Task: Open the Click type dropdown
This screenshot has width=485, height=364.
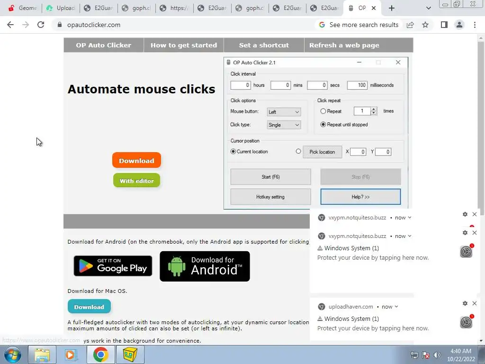Action: (284, 125)
